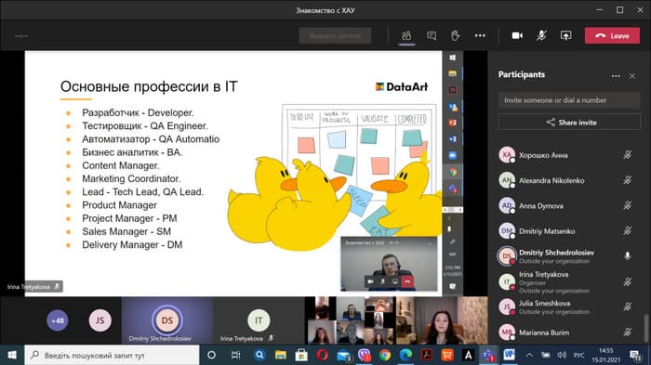
Task: Toggle mute for Dmitriy Shchedrolosiev
Action: pos(628,256)
